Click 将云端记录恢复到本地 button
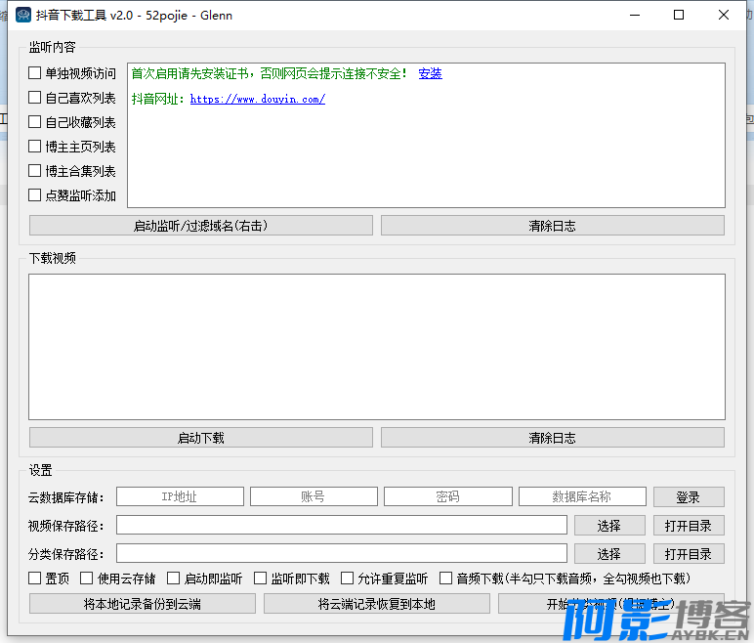Screen dimensions: 754x643 (x=377, y=604)
